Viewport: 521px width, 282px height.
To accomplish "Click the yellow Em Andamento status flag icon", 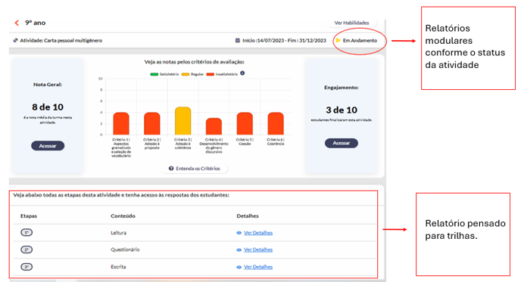I will click(338, 40).
